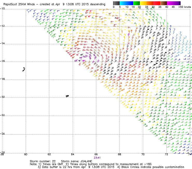
Task: Click the note 'Times are GMT'
Action: pyautogui.click(x=53, y=164)
